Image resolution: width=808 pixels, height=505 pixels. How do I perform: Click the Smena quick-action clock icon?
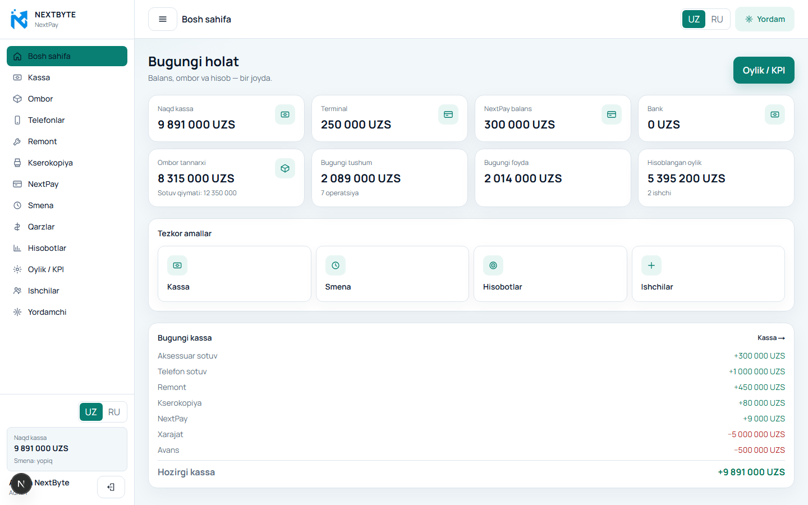[336, 265]
